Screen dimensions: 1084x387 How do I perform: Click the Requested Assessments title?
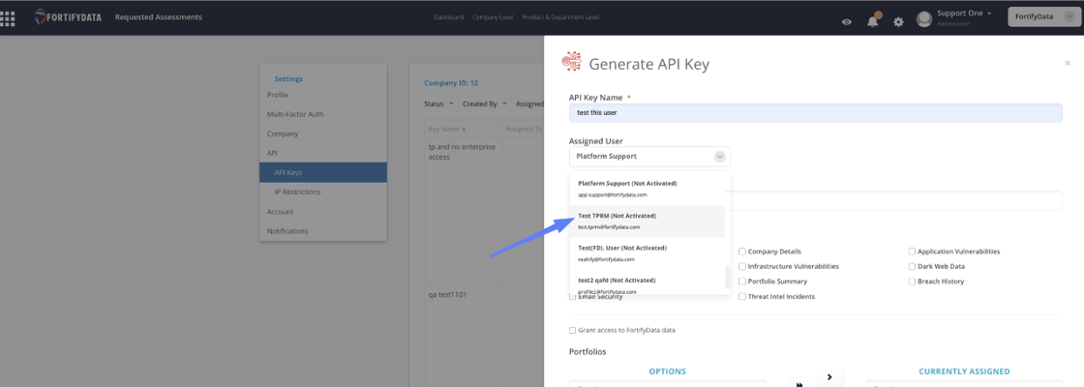[159, 17]
